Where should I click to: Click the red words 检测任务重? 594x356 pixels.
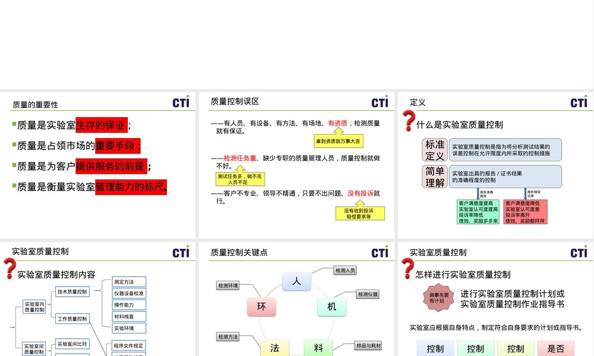(240, 158)
